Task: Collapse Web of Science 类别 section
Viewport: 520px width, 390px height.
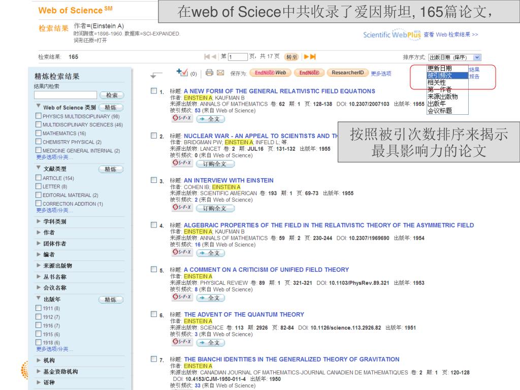Action: (39, 106)
